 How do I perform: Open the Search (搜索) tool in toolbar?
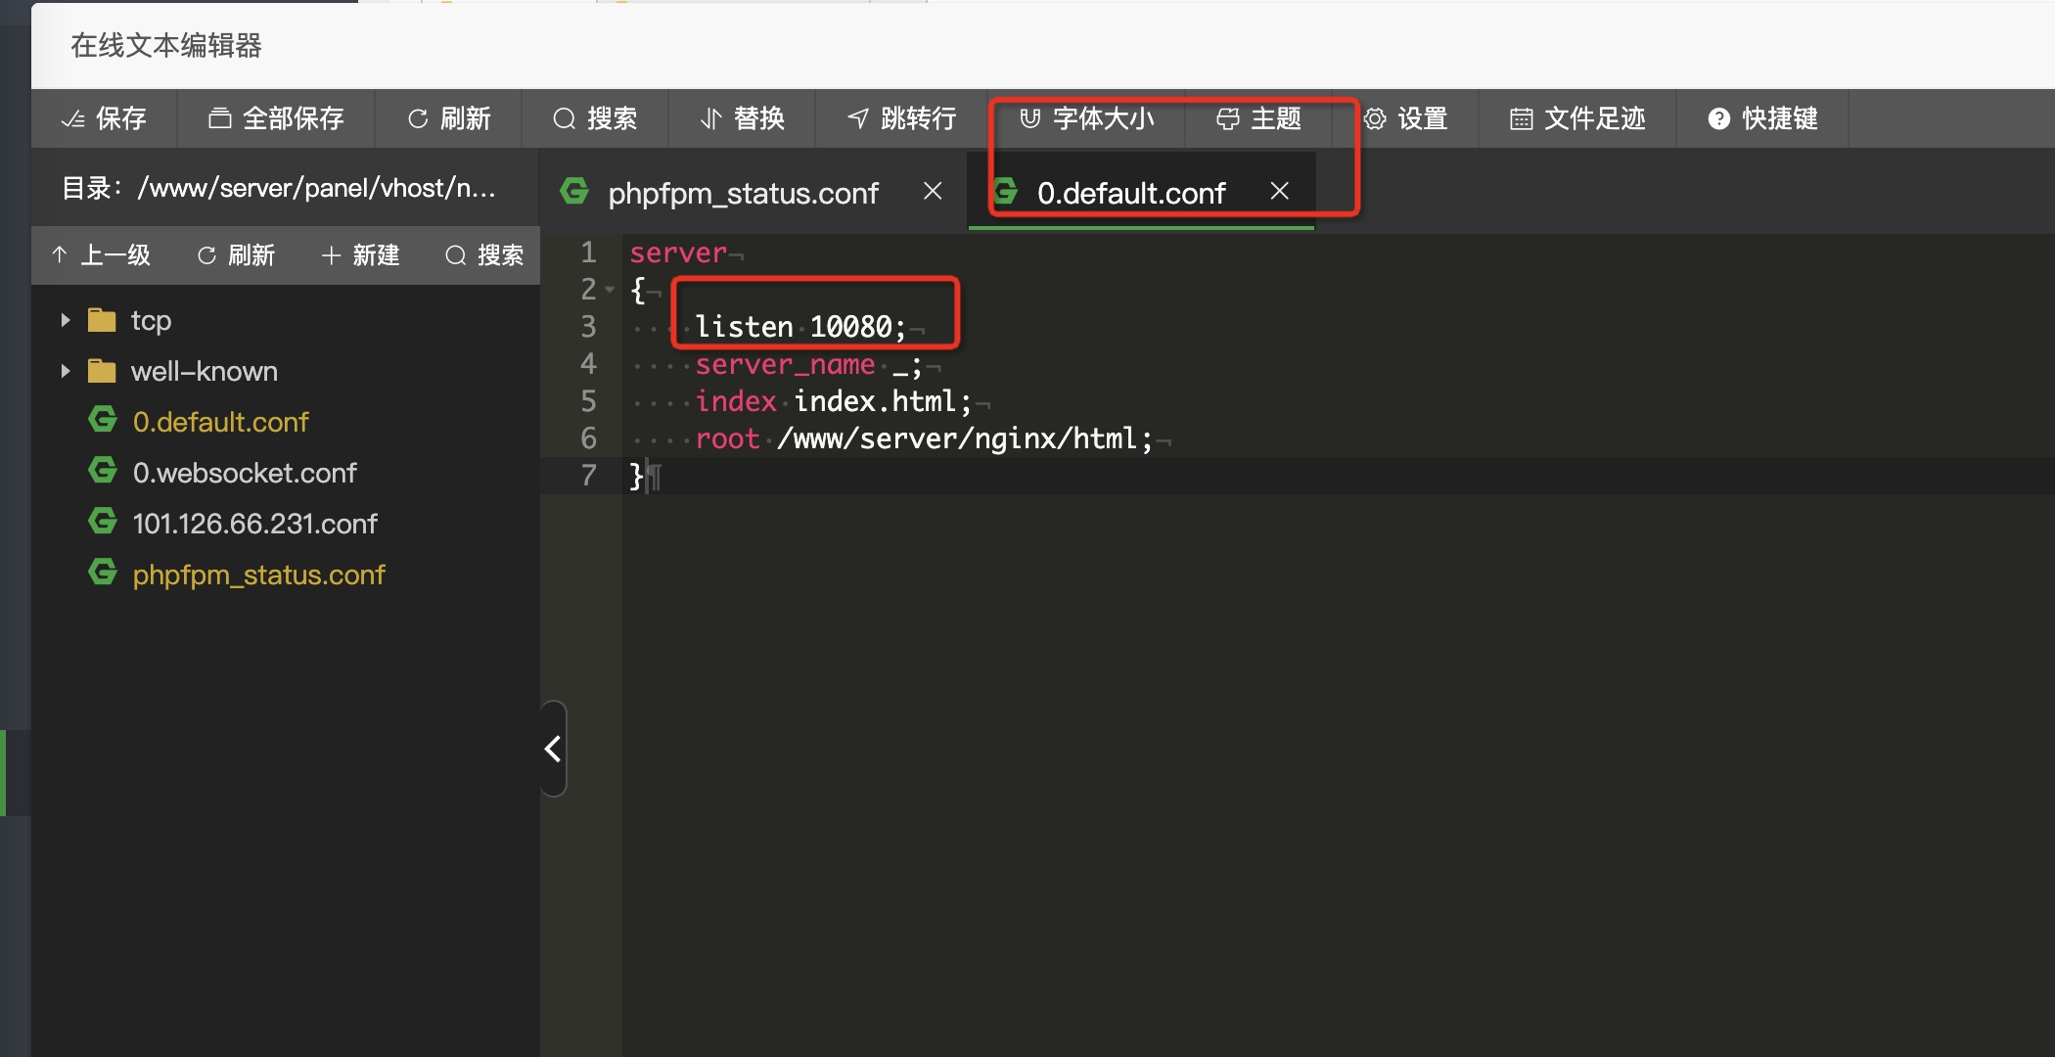click(595, 118)
